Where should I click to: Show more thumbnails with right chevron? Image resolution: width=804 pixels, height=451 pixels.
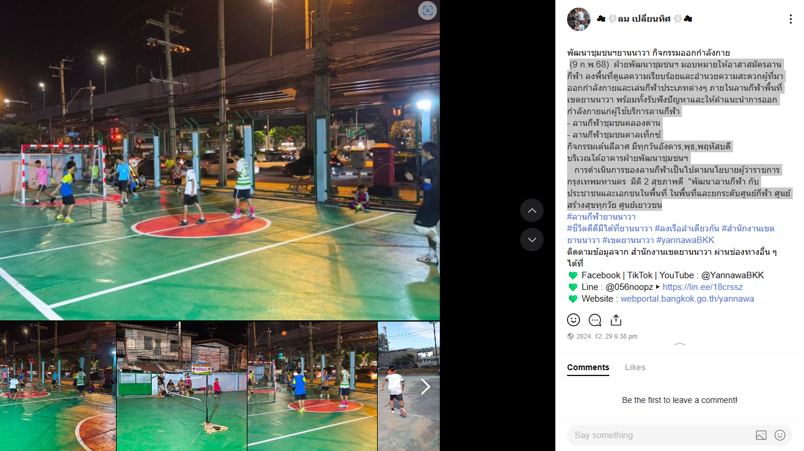(426, 387)
